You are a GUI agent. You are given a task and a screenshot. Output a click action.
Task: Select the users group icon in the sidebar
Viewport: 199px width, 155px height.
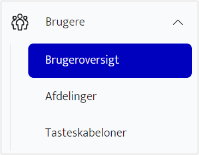(20, 22)
